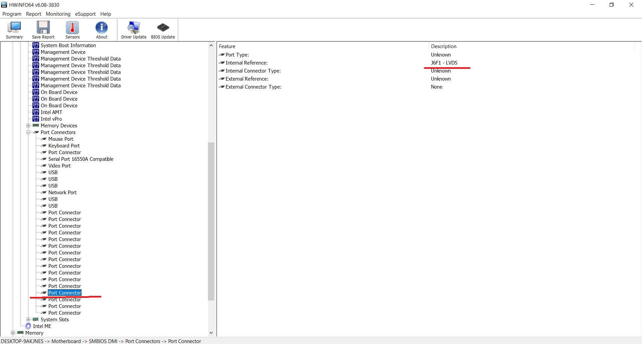642x344 pixels.
Task: Click the Memory Devices RAM icon
Action: tap(36, 126)
